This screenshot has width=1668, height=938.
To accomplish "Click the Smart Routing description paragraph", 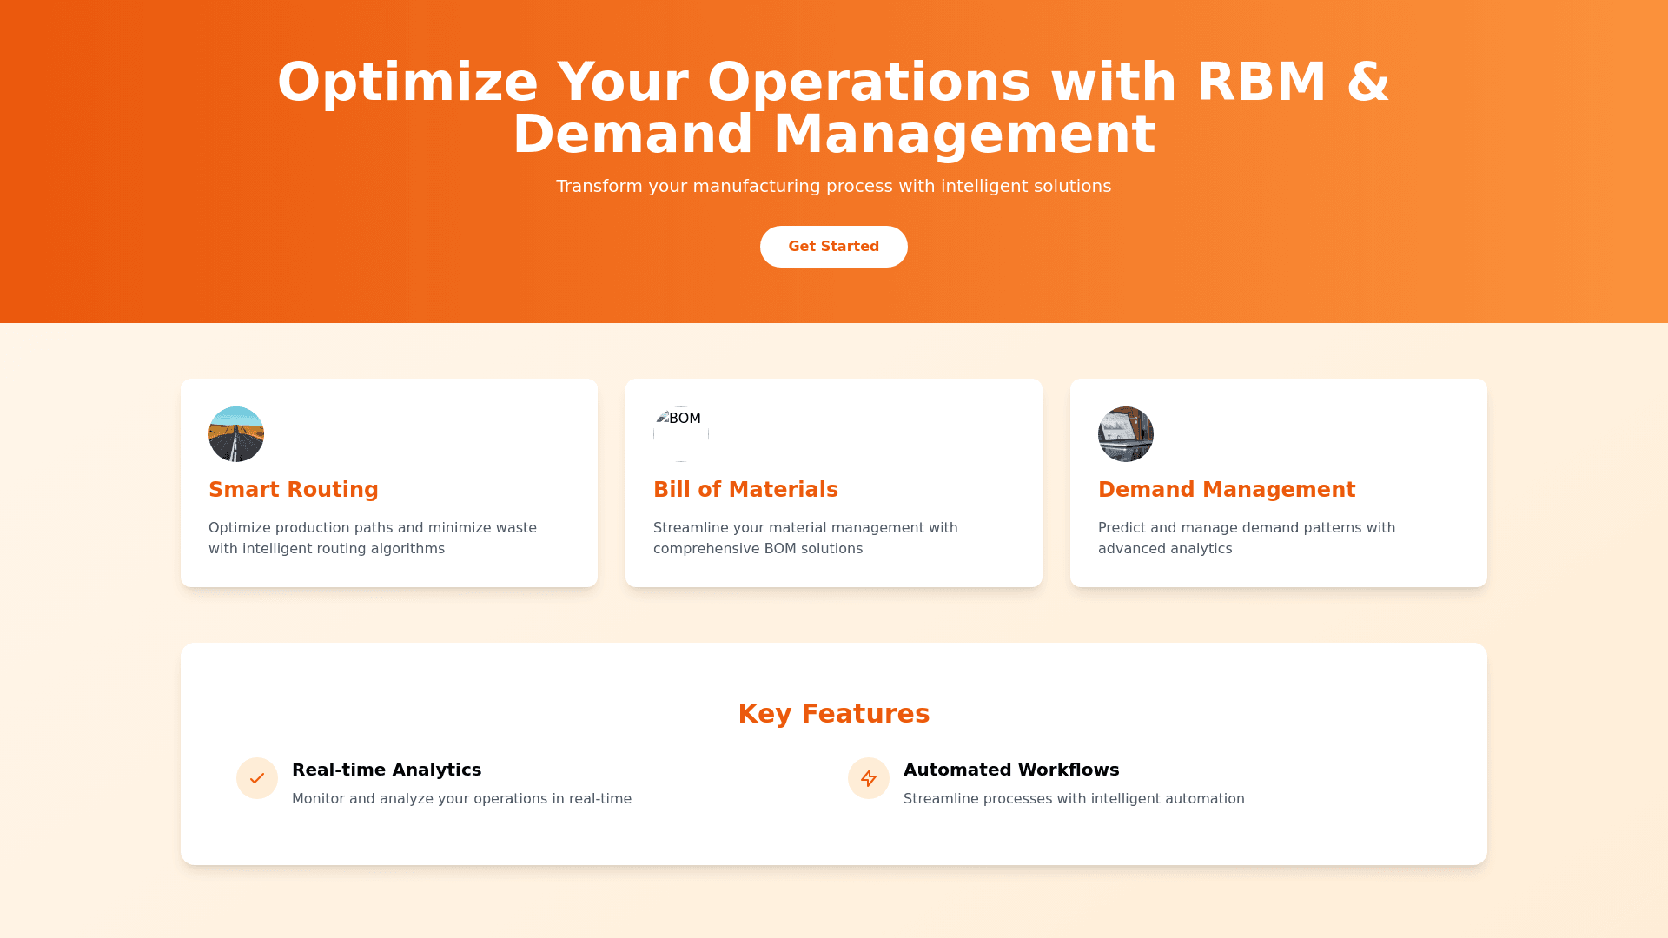I will (x=372, y=538).
